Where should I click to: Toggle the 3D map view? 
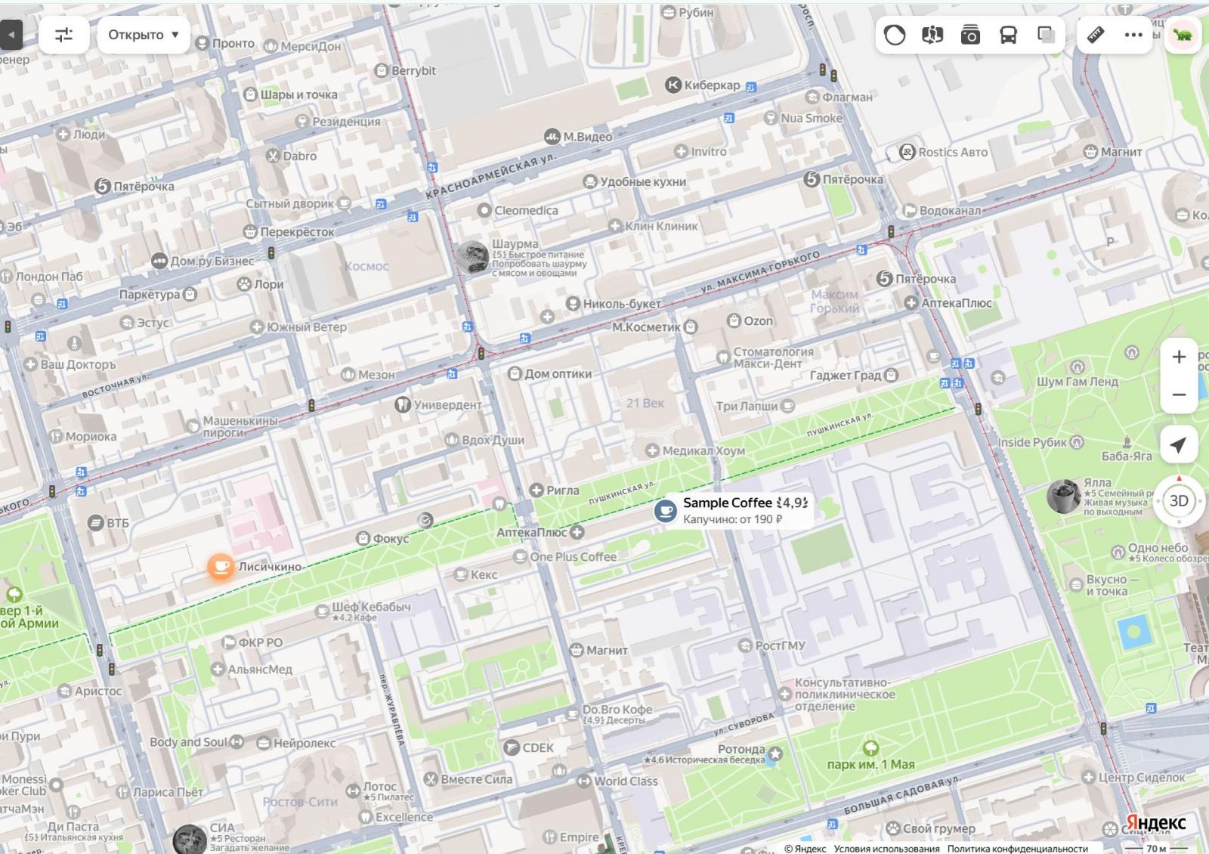pos(1179,501)
